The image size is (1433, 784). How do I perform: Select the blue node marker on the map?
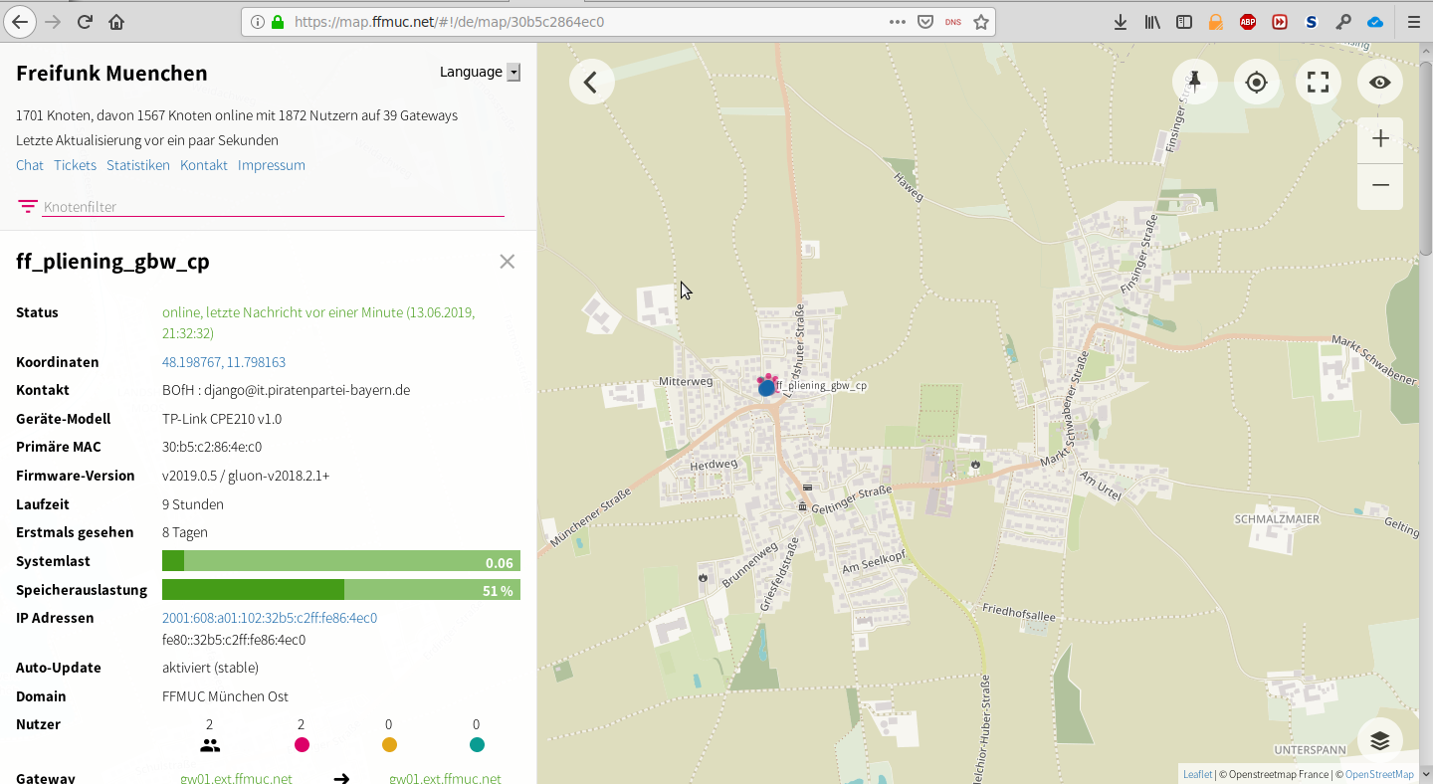pos(766,388)
